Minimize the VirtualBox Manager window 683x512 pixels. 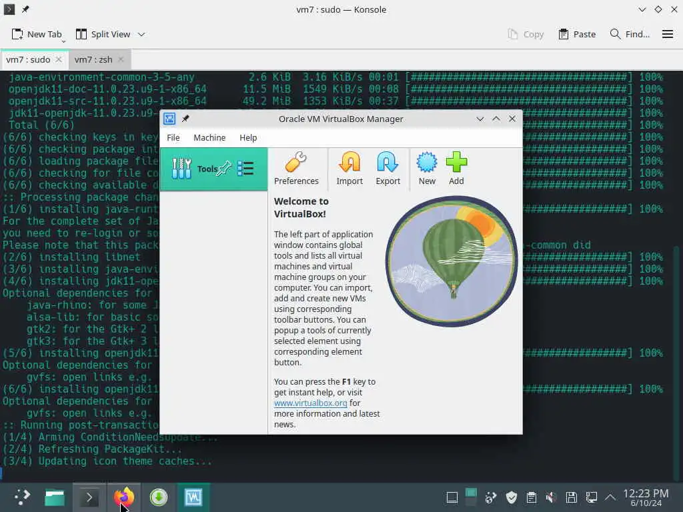click(x=480, y=119)
